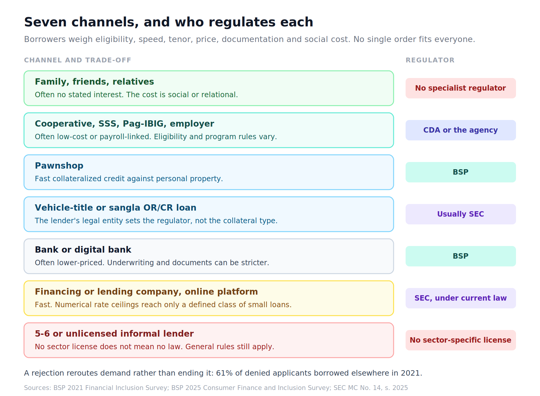Click the Usually SEC badge
The image size is (540, 396).
coord(460,214)
